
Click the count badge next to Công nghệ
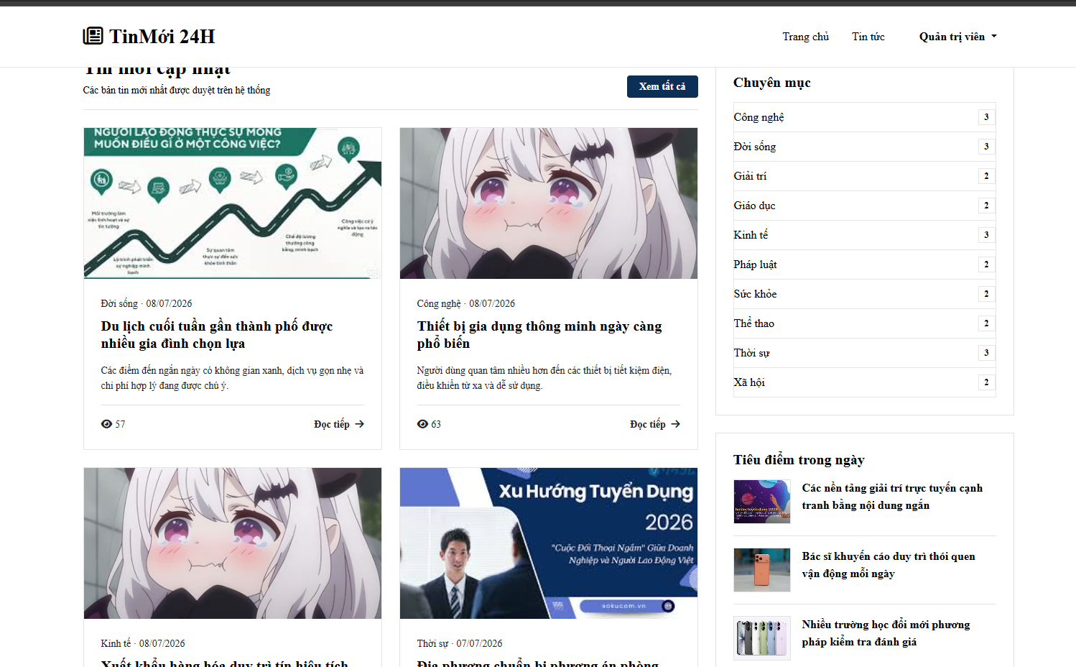986,117
